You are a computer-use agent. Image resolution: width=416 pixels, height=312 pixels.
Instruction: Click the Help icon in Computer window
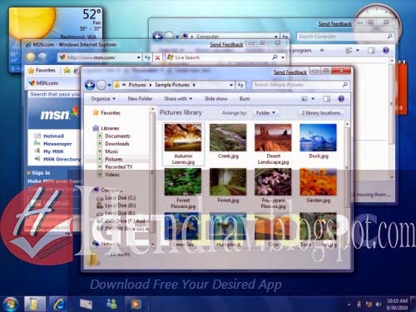pyautogui.click(x=386, y=50)
